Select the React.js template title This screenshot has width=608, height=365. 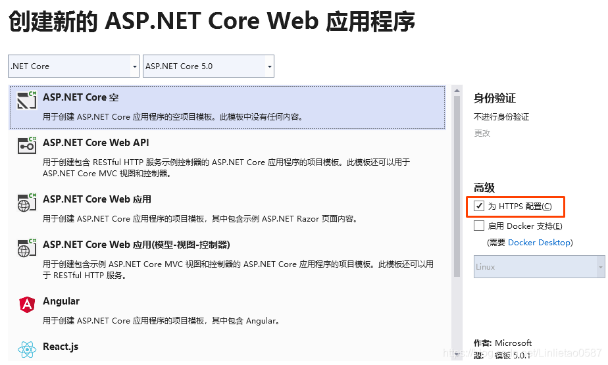61,347
